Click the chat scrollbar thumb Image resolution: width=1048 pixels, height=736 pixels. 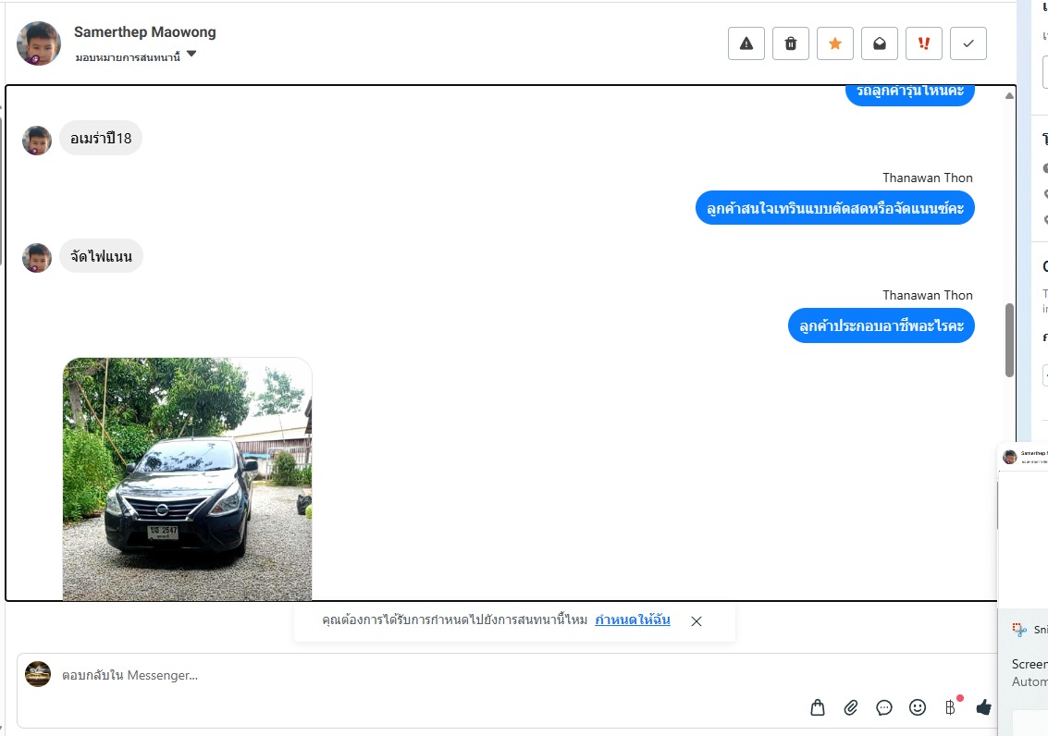[x=1009, y=340]
